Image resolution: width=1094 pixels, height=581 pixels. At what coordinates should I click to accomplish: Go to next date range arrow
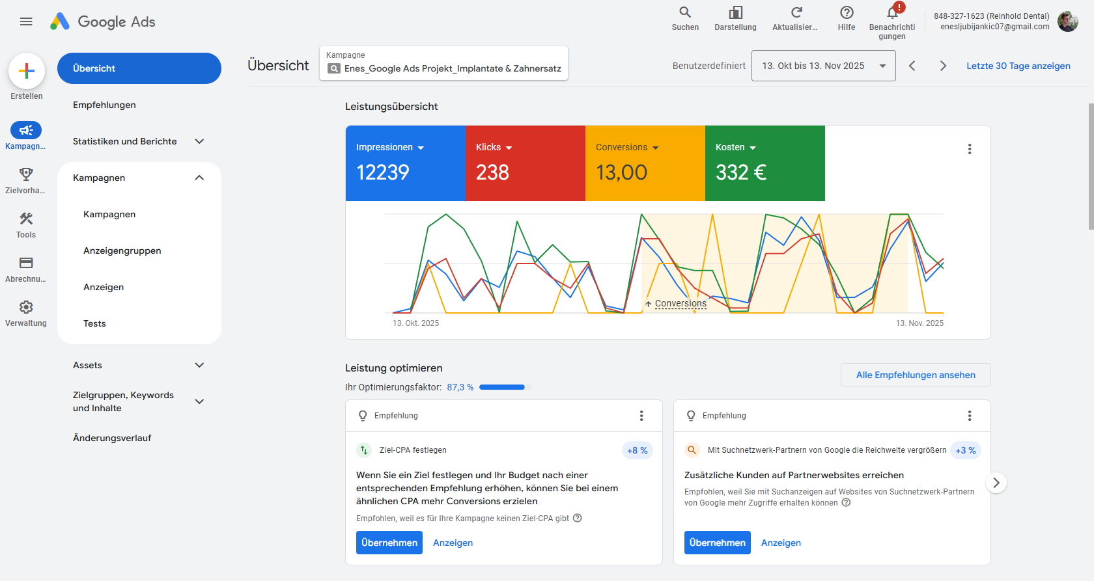(943, 66)
